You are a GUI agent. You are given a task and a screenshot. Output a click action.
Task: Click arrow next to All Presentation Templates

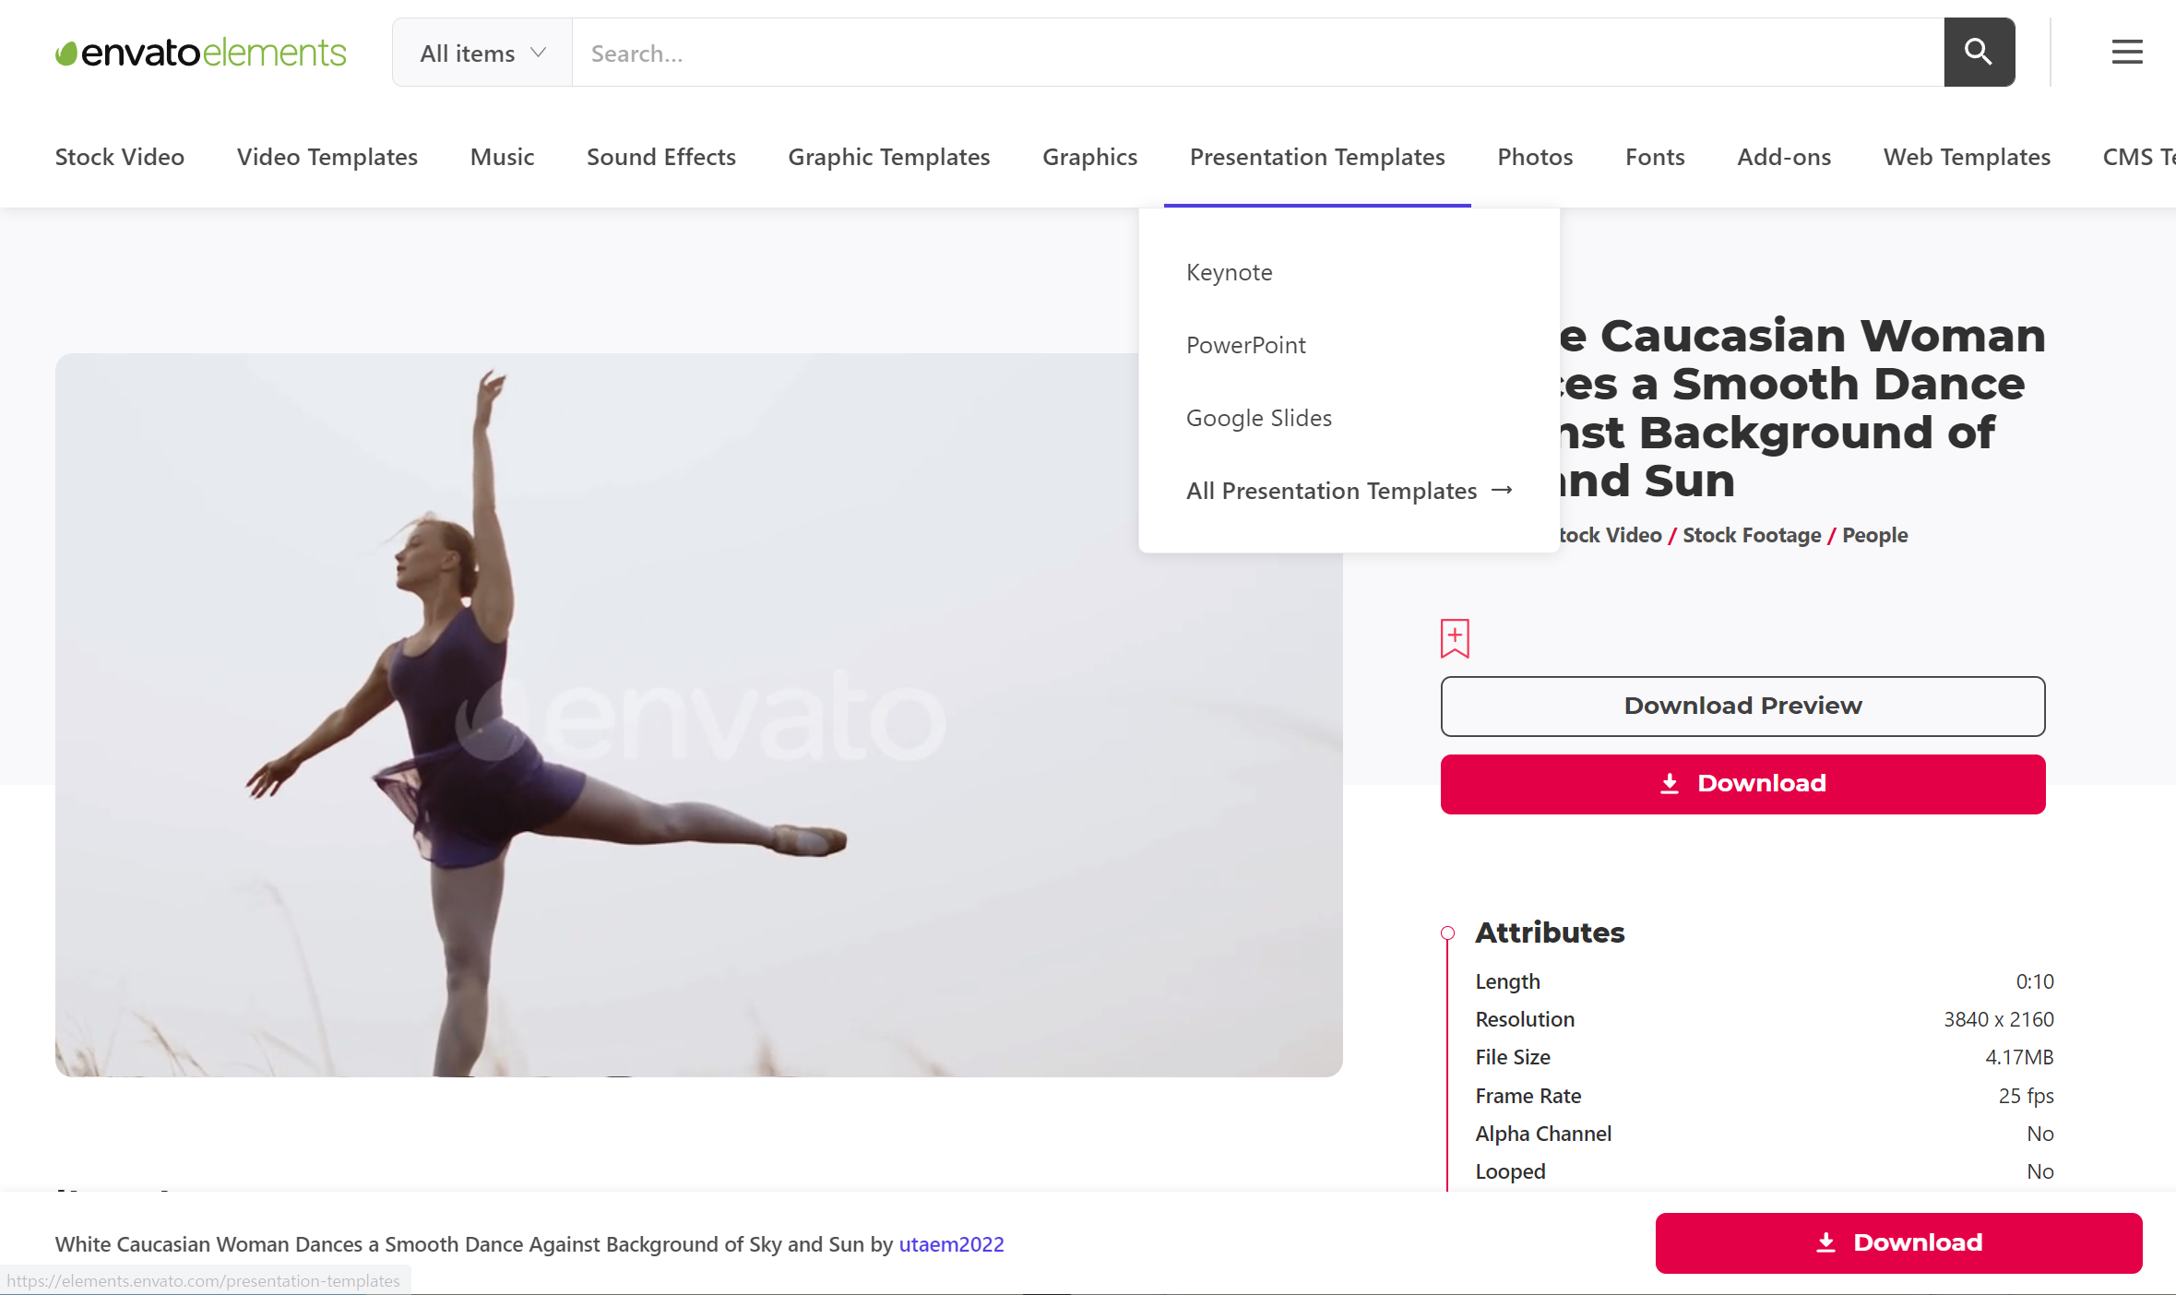pyautogui.click(x=1502, y=490)
